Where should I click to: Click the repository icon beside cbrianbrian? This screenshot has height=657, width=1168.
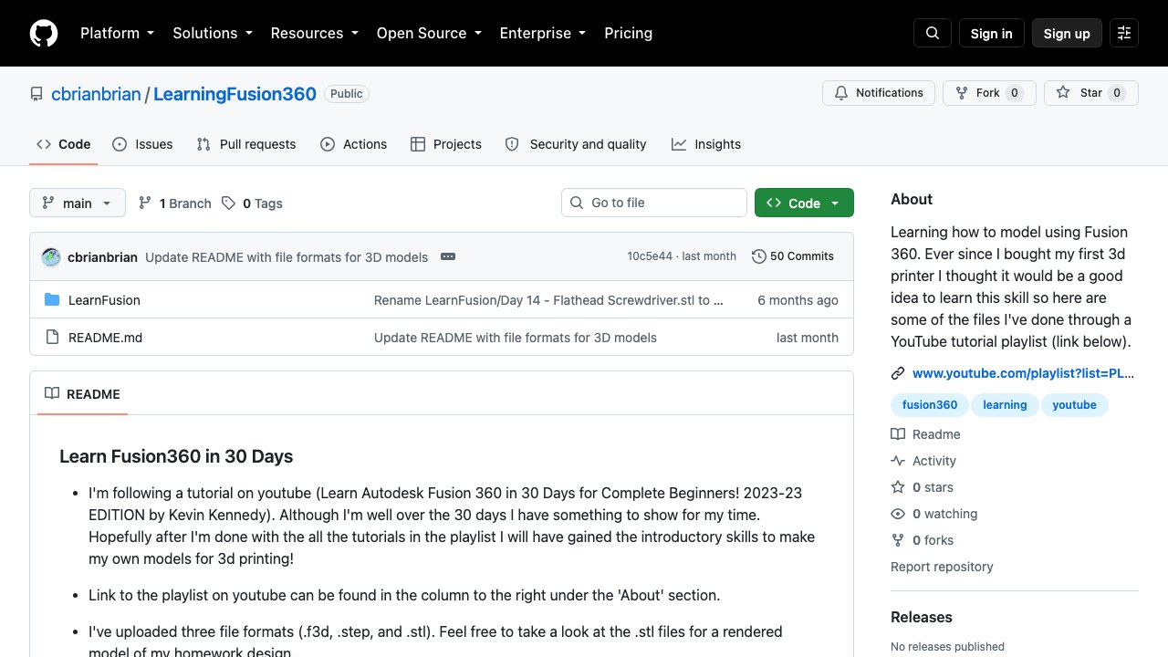tap(36, 94)
